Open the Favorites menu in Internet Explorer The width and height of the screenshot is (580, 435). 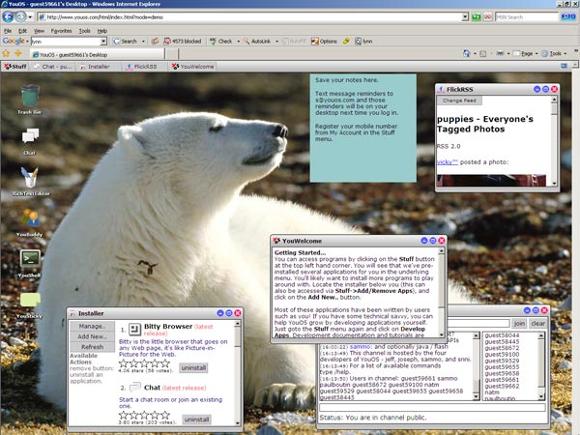[61, 30]
